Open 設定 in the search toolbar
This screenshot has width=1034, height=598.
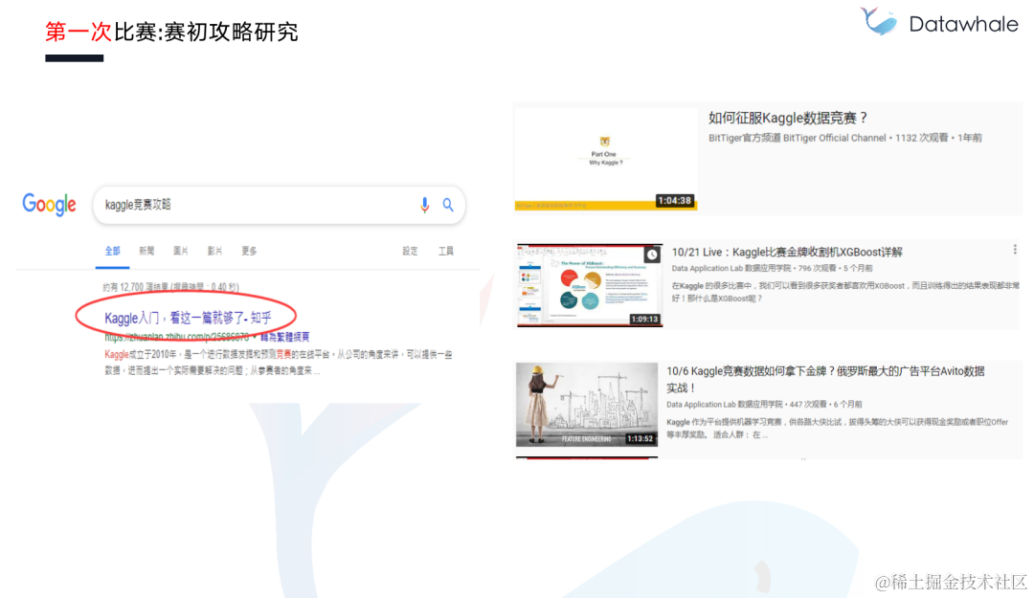click(x=410, y=252)
